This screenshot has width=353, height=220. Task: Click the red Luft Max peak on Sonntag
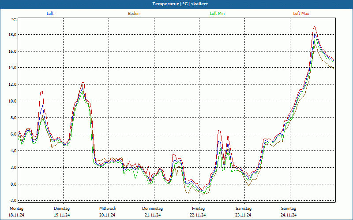tap(315, 26)
